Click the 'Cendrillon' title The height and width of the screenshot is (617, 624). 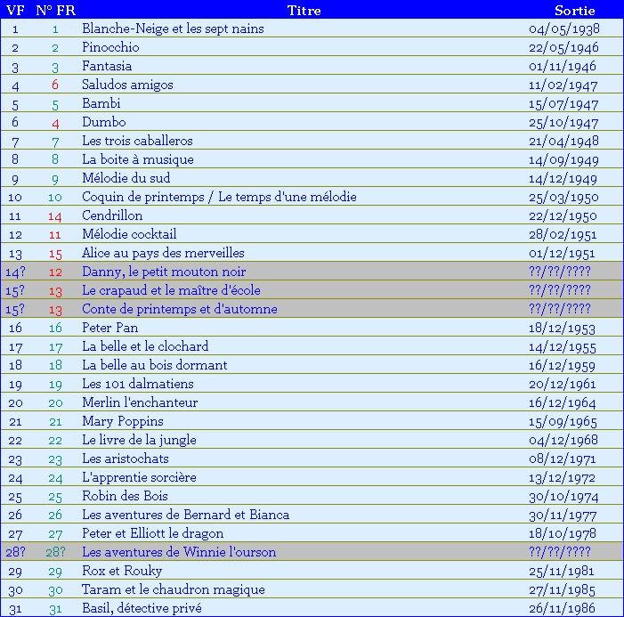112,215
